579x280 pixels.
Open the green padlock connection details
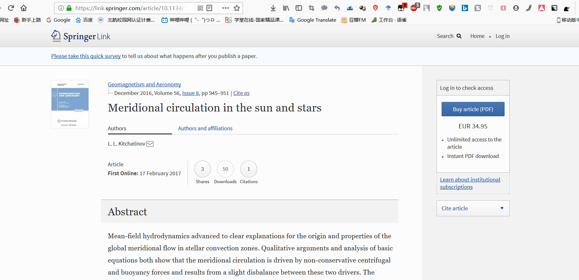click(x=69, y=8)
